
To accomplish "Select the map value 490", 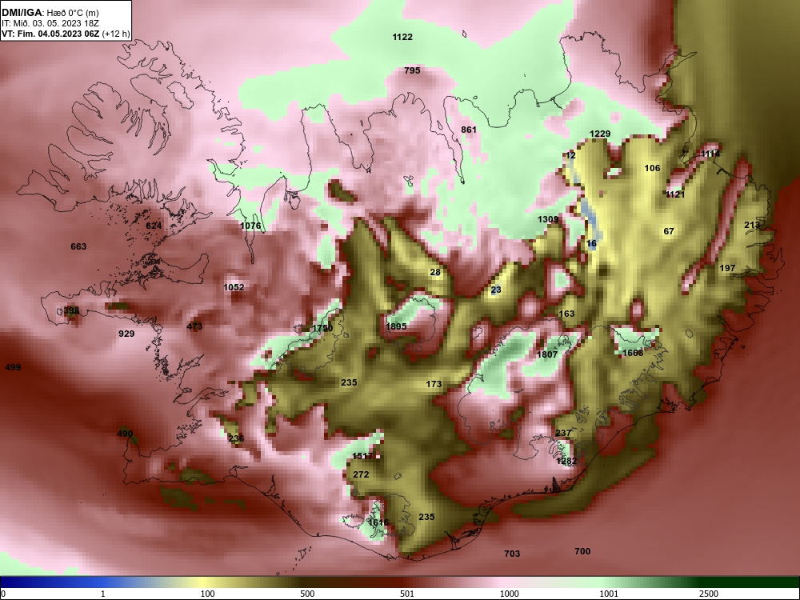I will tap(125, 434).
